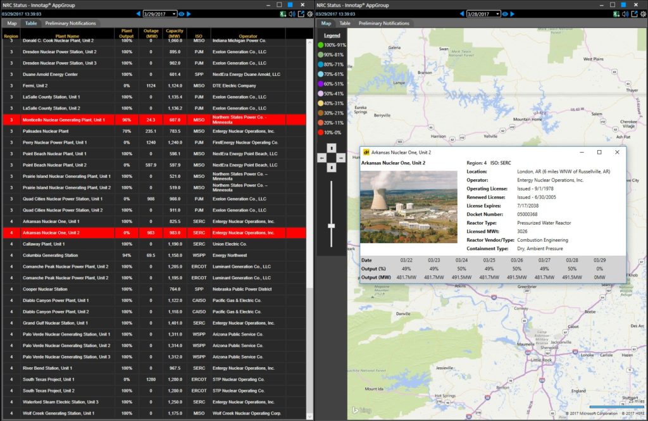Pan the map left with arrow control
Image resolution: width=648 pixels, height=421 pixels.
(322, 158)
